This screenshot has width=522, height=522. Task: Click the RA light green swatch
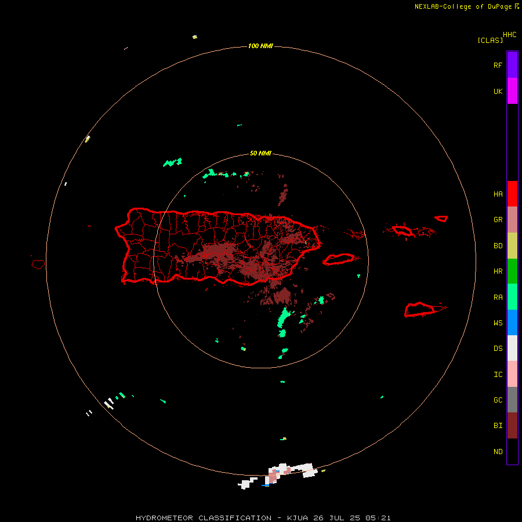pyautogui.click(x=512, y=297)
